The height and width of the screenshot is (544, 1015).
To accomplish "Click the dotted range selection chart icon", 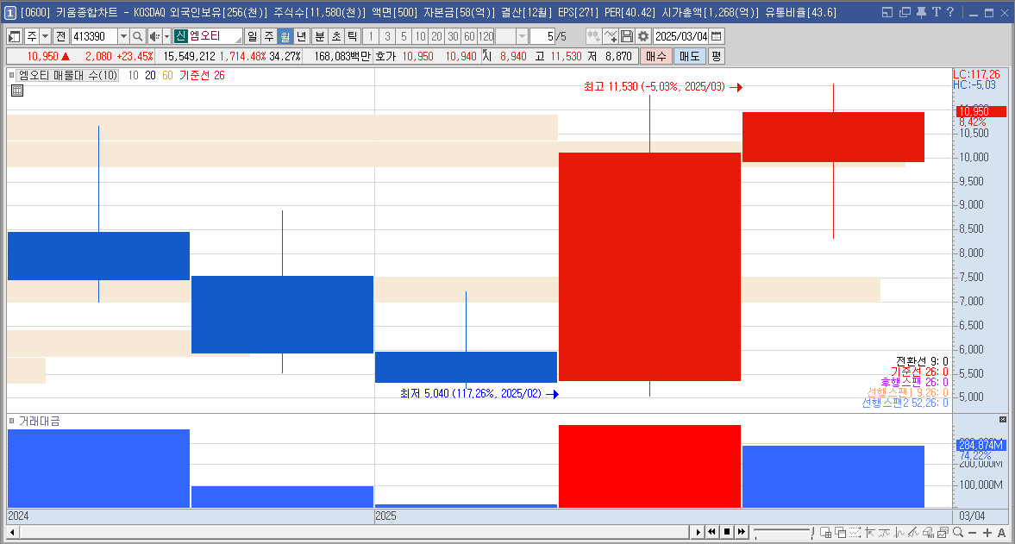I will click(855, 532).
